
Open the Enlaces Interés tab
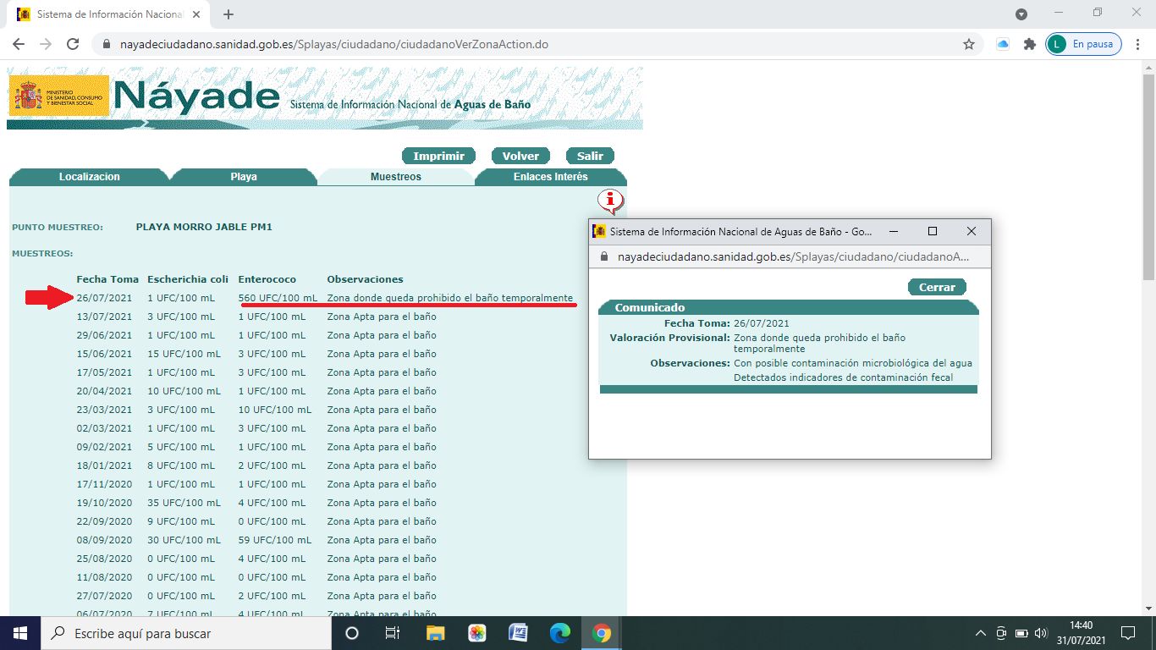550,177
